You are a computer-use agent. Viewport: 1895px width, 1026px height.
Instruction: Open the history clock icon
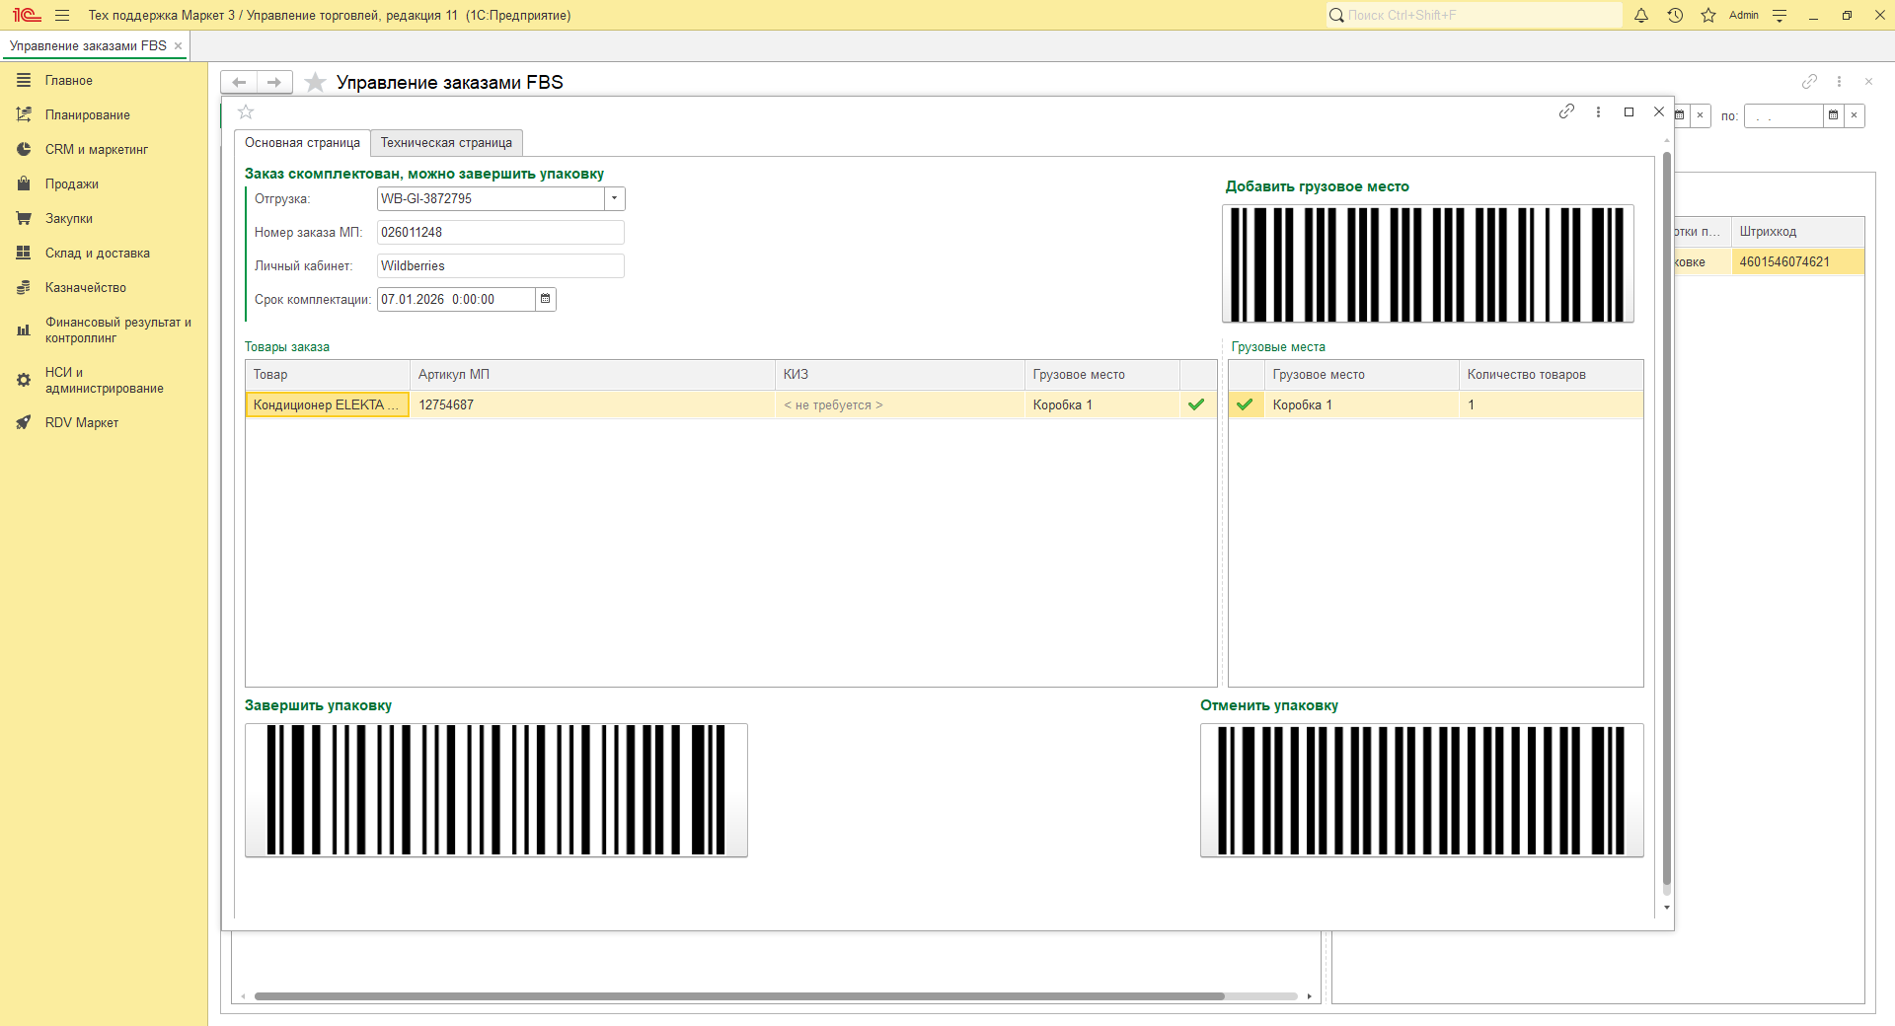[1675, 15]
